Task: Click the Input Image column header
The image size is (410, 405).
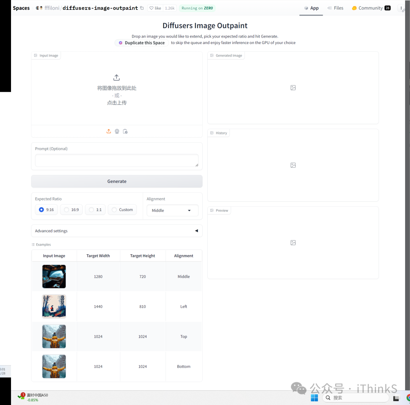Action: (x=54, y=256)
